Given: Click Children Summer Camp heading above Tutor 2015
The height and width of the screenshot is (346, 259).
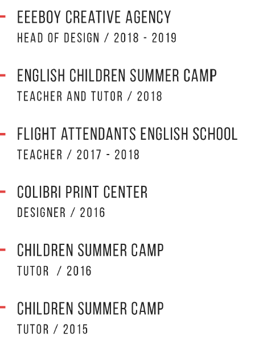Looking at the screenshot, I should [x=91, y=309].
